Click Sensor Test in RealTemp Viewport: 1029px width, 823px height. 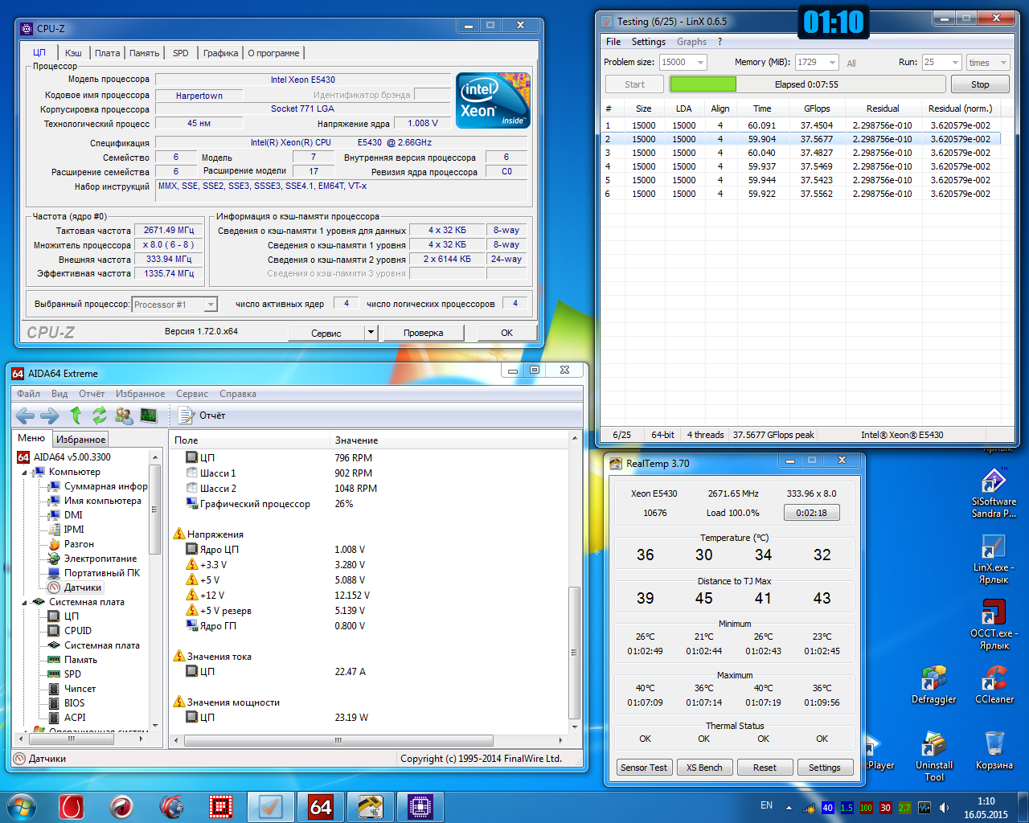pos(644,768)
